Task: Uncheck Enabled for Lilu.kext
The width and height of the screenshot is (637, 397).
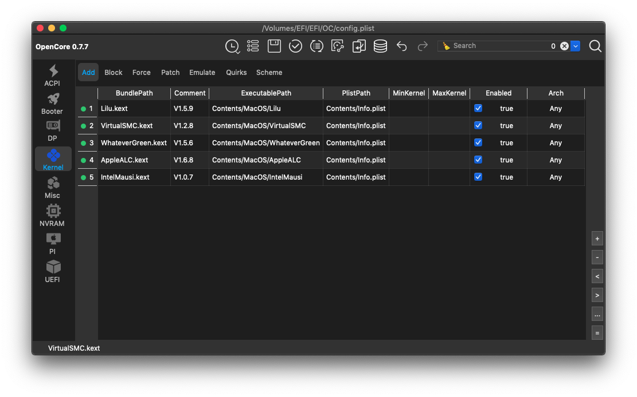Action: click(478, 108)
